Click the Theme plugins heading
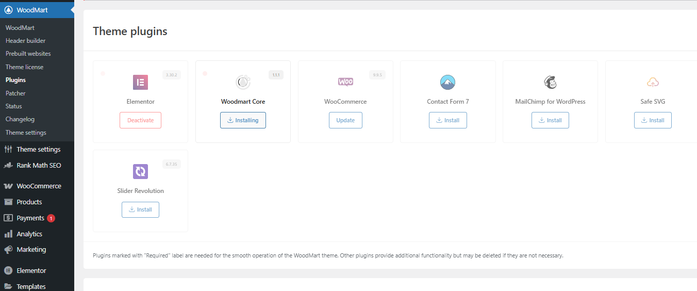Image resolution: width=697 pixels, height=291 pixels. click(x=130, y=31)
